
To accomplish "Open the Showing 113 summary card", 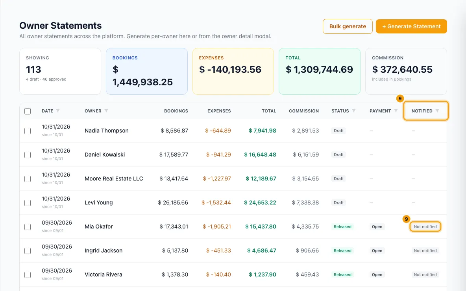I will 60,72.
